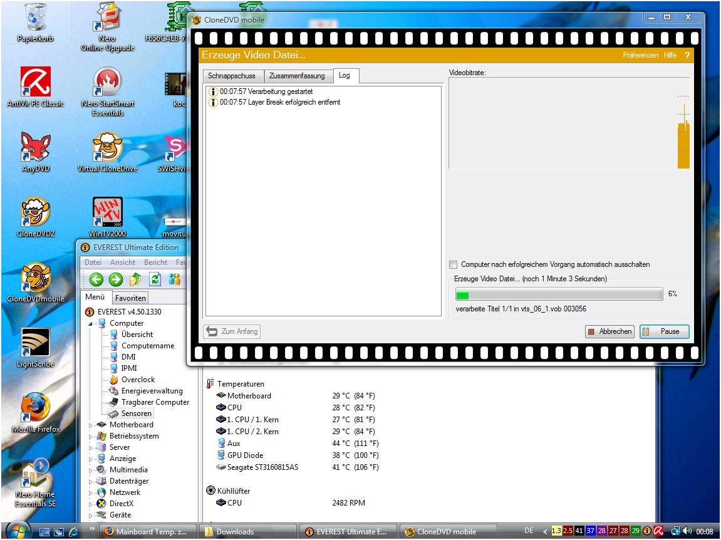Switch to the Zusammenfassung tab

pyautogui.click(x=297, y=76)
